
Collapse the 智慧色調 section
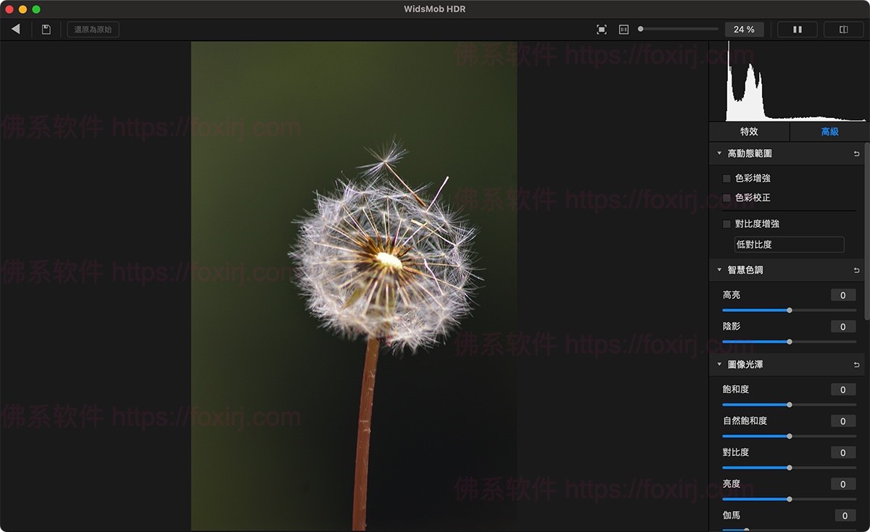[719, 270]
